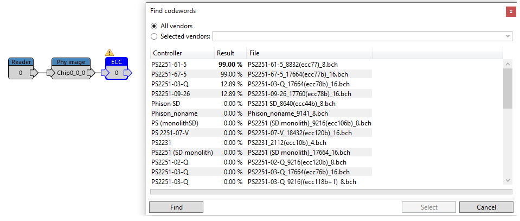The width and height of the screenshot is (520, 221).
Task: Click the Phy image input port arrow
Action: click(51, 72)
